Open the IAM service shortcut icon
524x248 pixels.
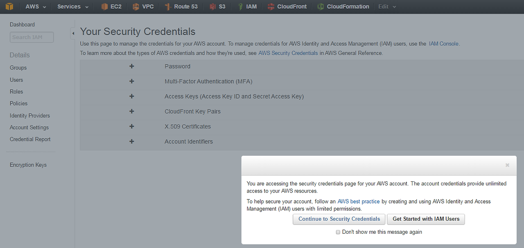[x=240, y=7]
